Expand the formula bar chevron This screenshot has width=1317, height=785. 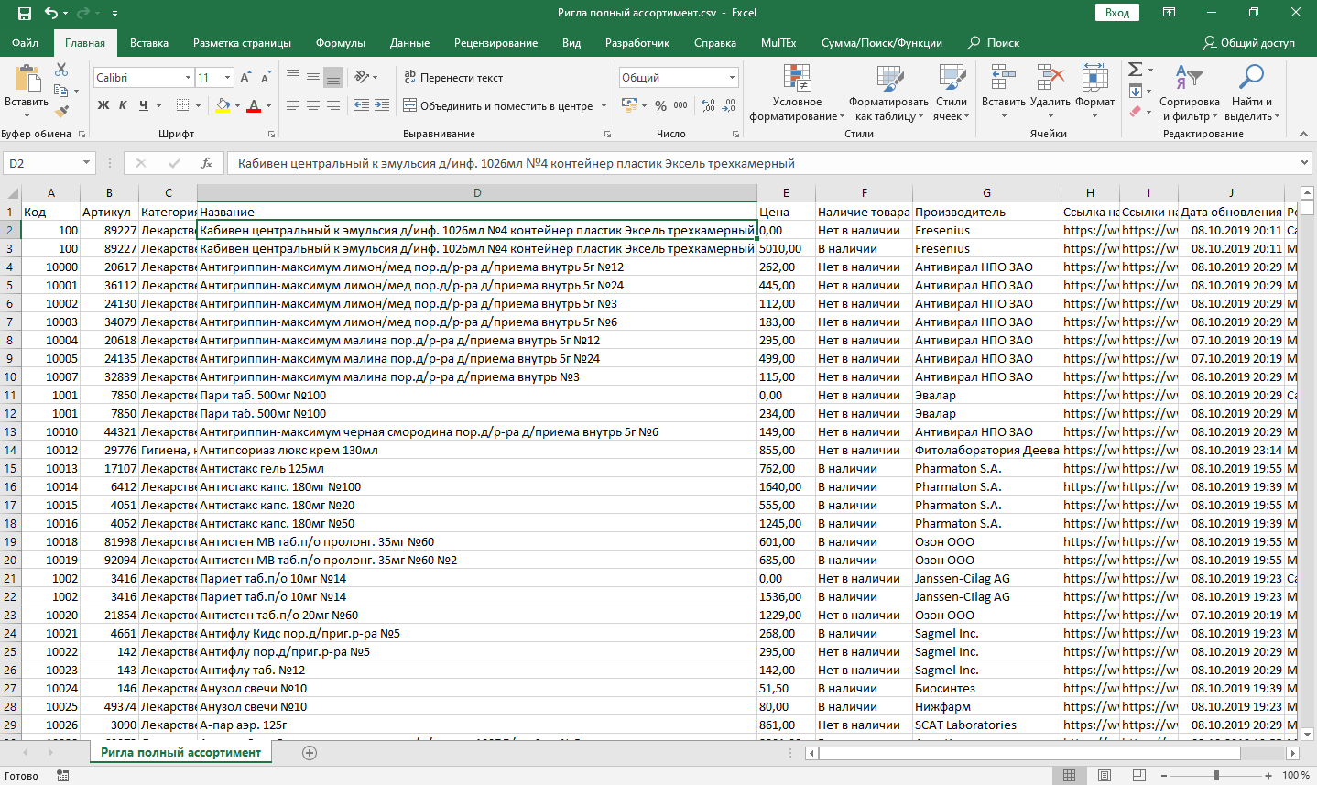tap(1305, 163)
